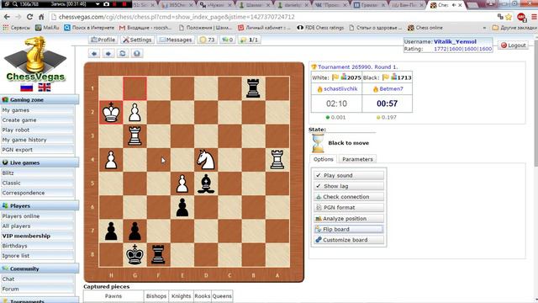Select the black rook on f8

coord(158,255)
